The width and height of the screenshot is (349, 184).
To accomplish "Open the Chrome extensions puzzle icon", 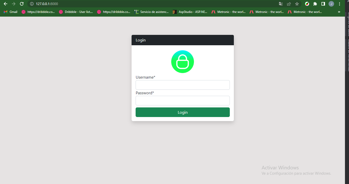I will click(x=315, y=4).
